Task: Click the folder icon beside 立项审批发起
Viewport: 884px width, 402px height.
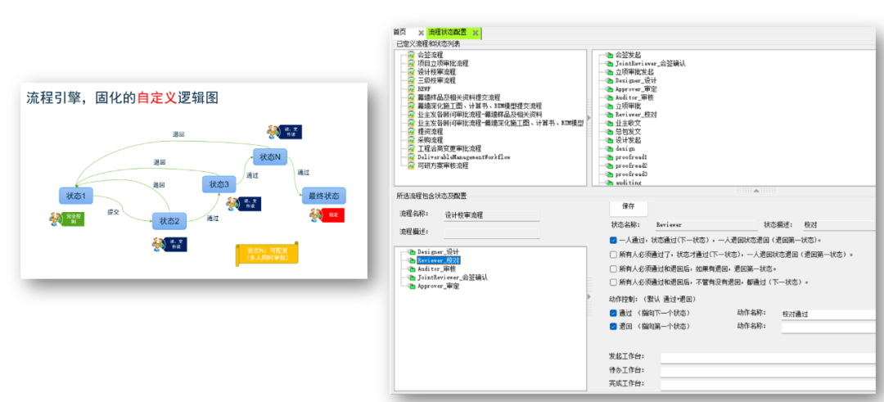Action: pyautogui.click(x=610, y=72)
